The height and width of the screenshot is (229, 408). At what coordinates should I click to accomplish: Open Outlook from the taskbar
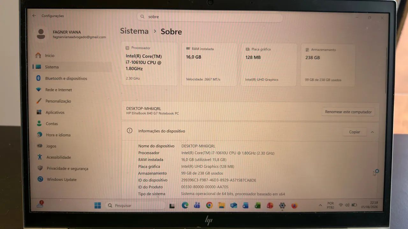[234, 205]
